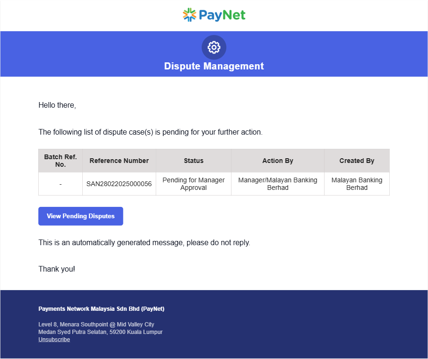Click the Hello there greeting
The image size is (428, 359).
[57, 105]
